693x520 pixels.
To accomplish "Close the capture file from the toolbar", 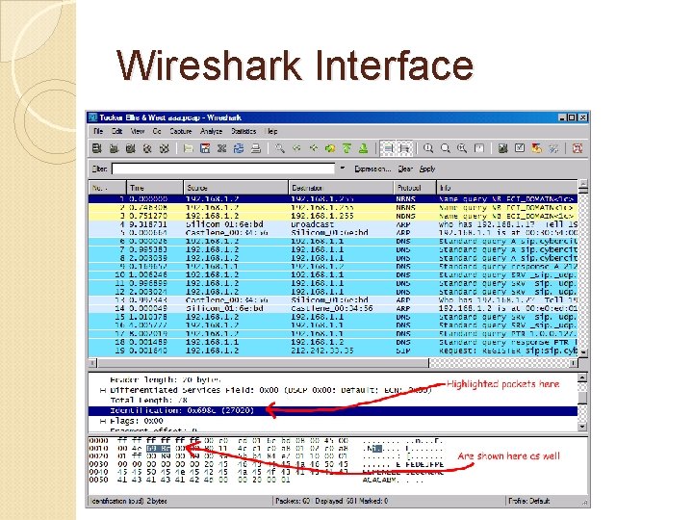I will coord(222,148).
